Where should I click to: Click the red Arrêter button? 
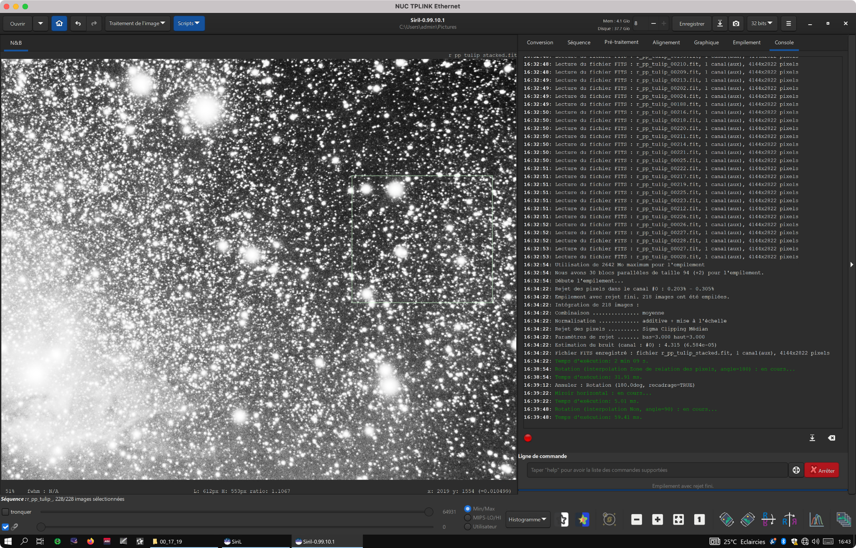click(x=822, y=470)
